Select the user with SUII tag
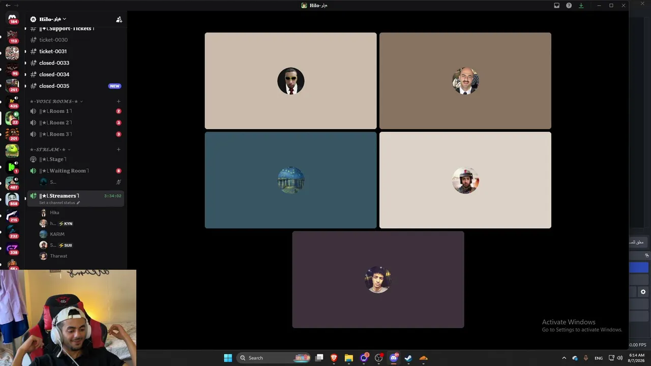The height and width of the screenshot is (366, 651). (x=81, y=245)
